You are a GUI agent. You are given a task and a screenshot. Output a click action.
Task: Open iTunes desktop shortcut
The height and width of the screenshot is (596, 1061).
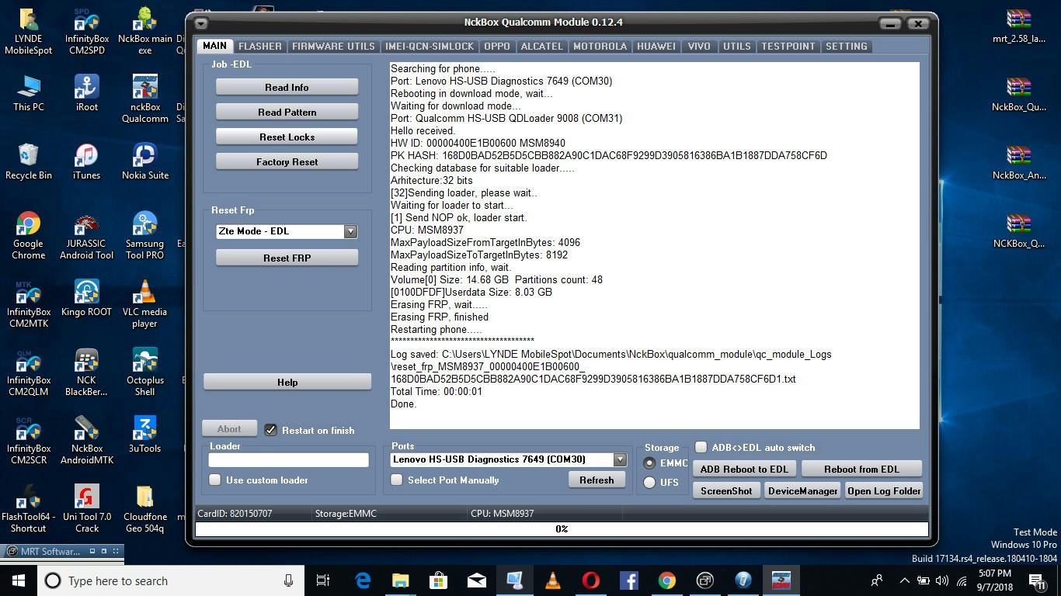click(87, 161)
